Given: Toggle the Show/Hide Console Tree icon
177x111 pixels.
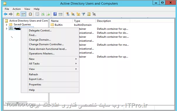Looking at the screenshot, I should coord(23,14).
